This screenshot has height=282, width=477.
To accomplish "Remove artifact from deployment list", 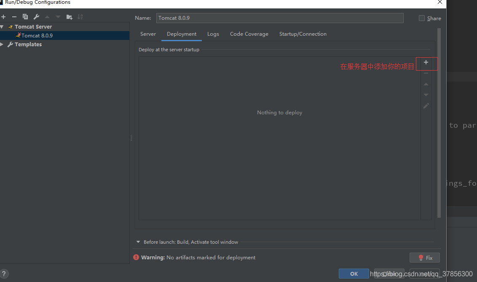I will pyautogui.click(x=426, y=73).
